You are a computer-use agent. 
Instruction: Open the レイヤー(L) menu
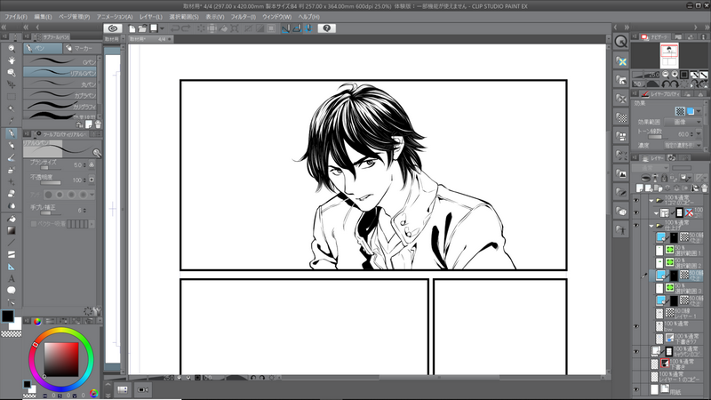151,17
